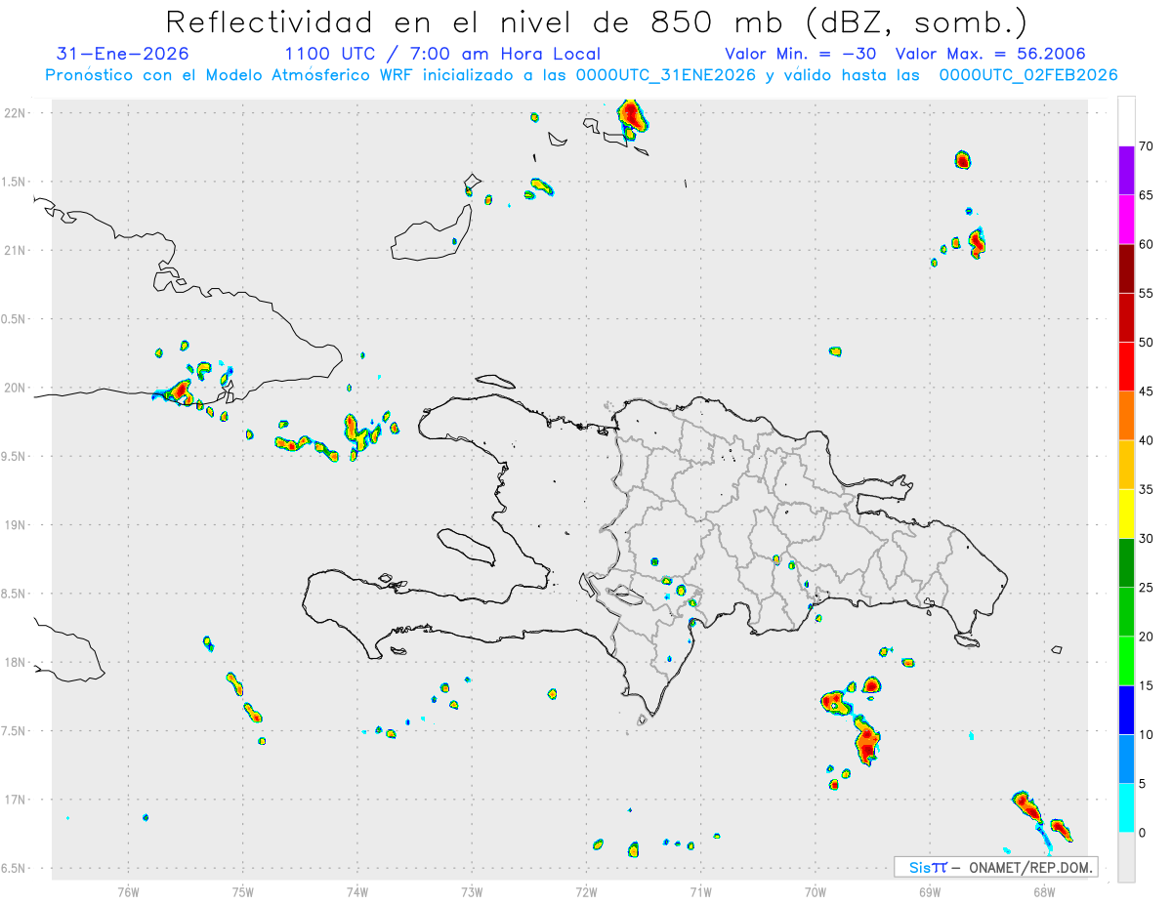Click the legend value '20'
Image resolution: width=1172 pixels, height=905 pixels.
click(1147, 637)
